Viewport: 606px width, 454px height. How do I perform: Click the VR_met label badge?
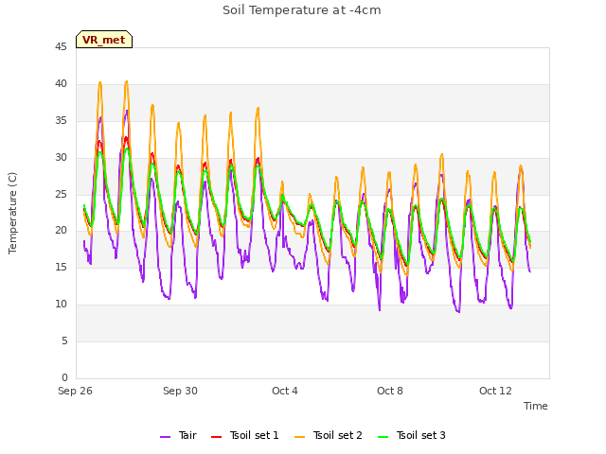click(x=104, y=40)
